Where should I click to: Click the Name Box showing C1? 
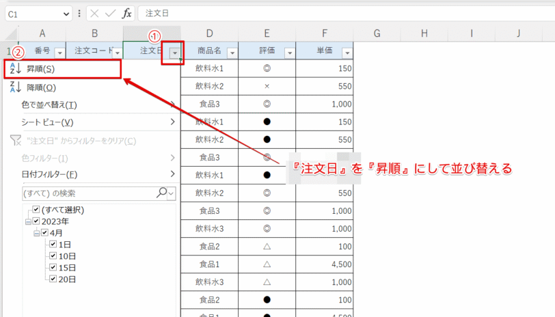point(34,14)
